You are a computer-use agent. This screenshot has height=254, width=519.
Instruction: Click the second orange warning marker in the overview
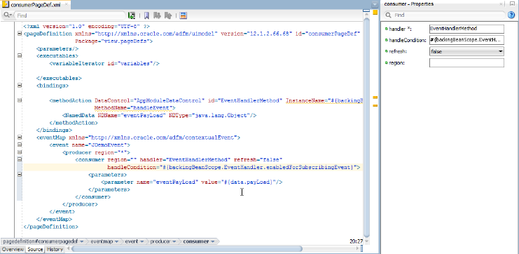375,105
